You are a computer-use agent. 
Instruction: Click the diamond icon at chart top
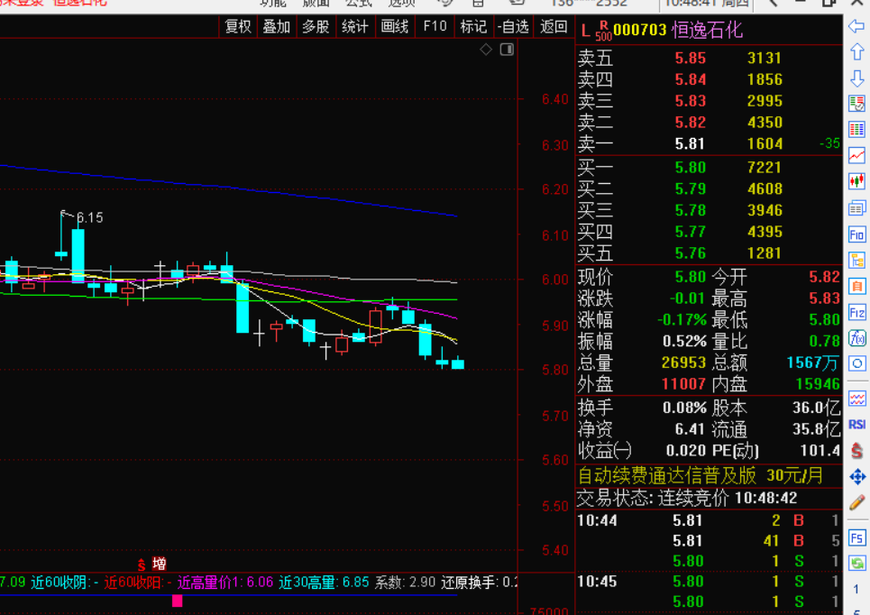[486, 50]
